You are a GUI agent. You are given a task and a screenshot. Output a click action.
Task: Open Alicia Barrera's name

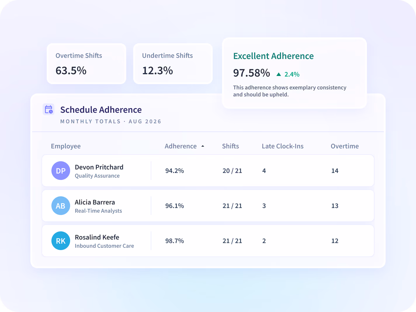tap(95, 202)
